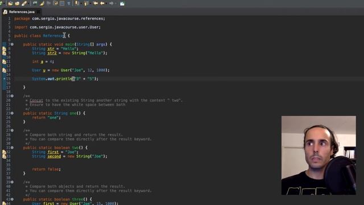Collapse the Javadoc comment fold at line 19
This screenshot has height=205, width=364.
click(x=12, y=96)
